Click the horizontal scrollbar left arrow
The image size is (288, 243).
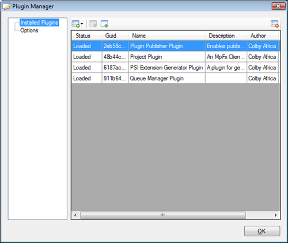click(x=75, y=215)
